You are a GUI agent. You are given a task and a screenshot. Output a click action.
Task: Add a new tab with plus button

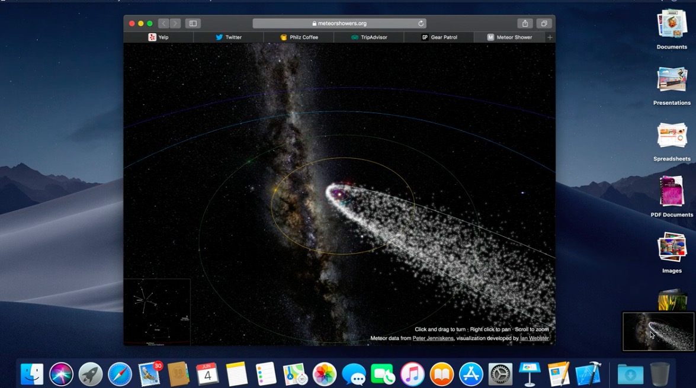(550, 37)
